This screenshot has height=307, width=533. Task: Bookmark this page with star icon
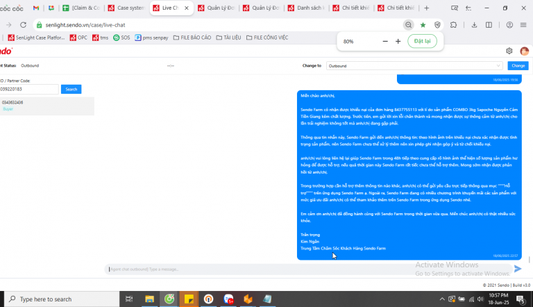coord(423,25)
